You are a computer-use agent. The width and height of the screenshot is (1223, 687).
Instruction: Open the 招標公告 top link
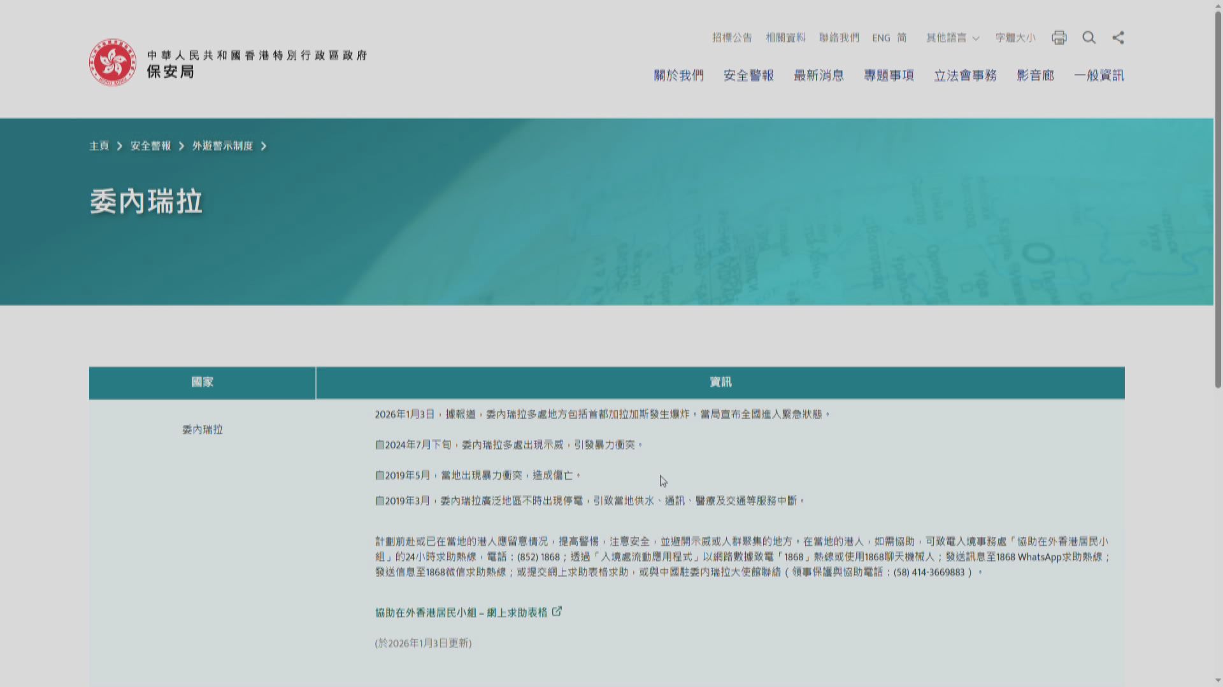732,38
